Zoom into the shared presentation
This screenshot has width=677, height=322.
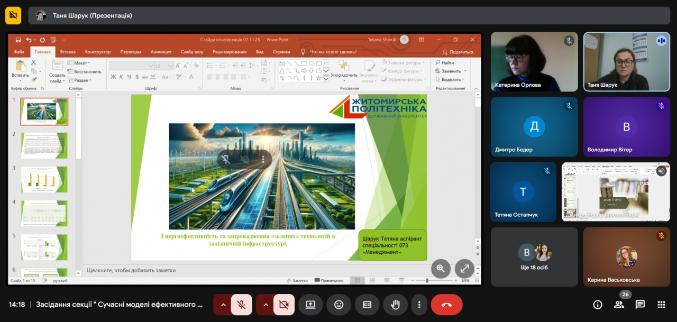click(441, 269)
